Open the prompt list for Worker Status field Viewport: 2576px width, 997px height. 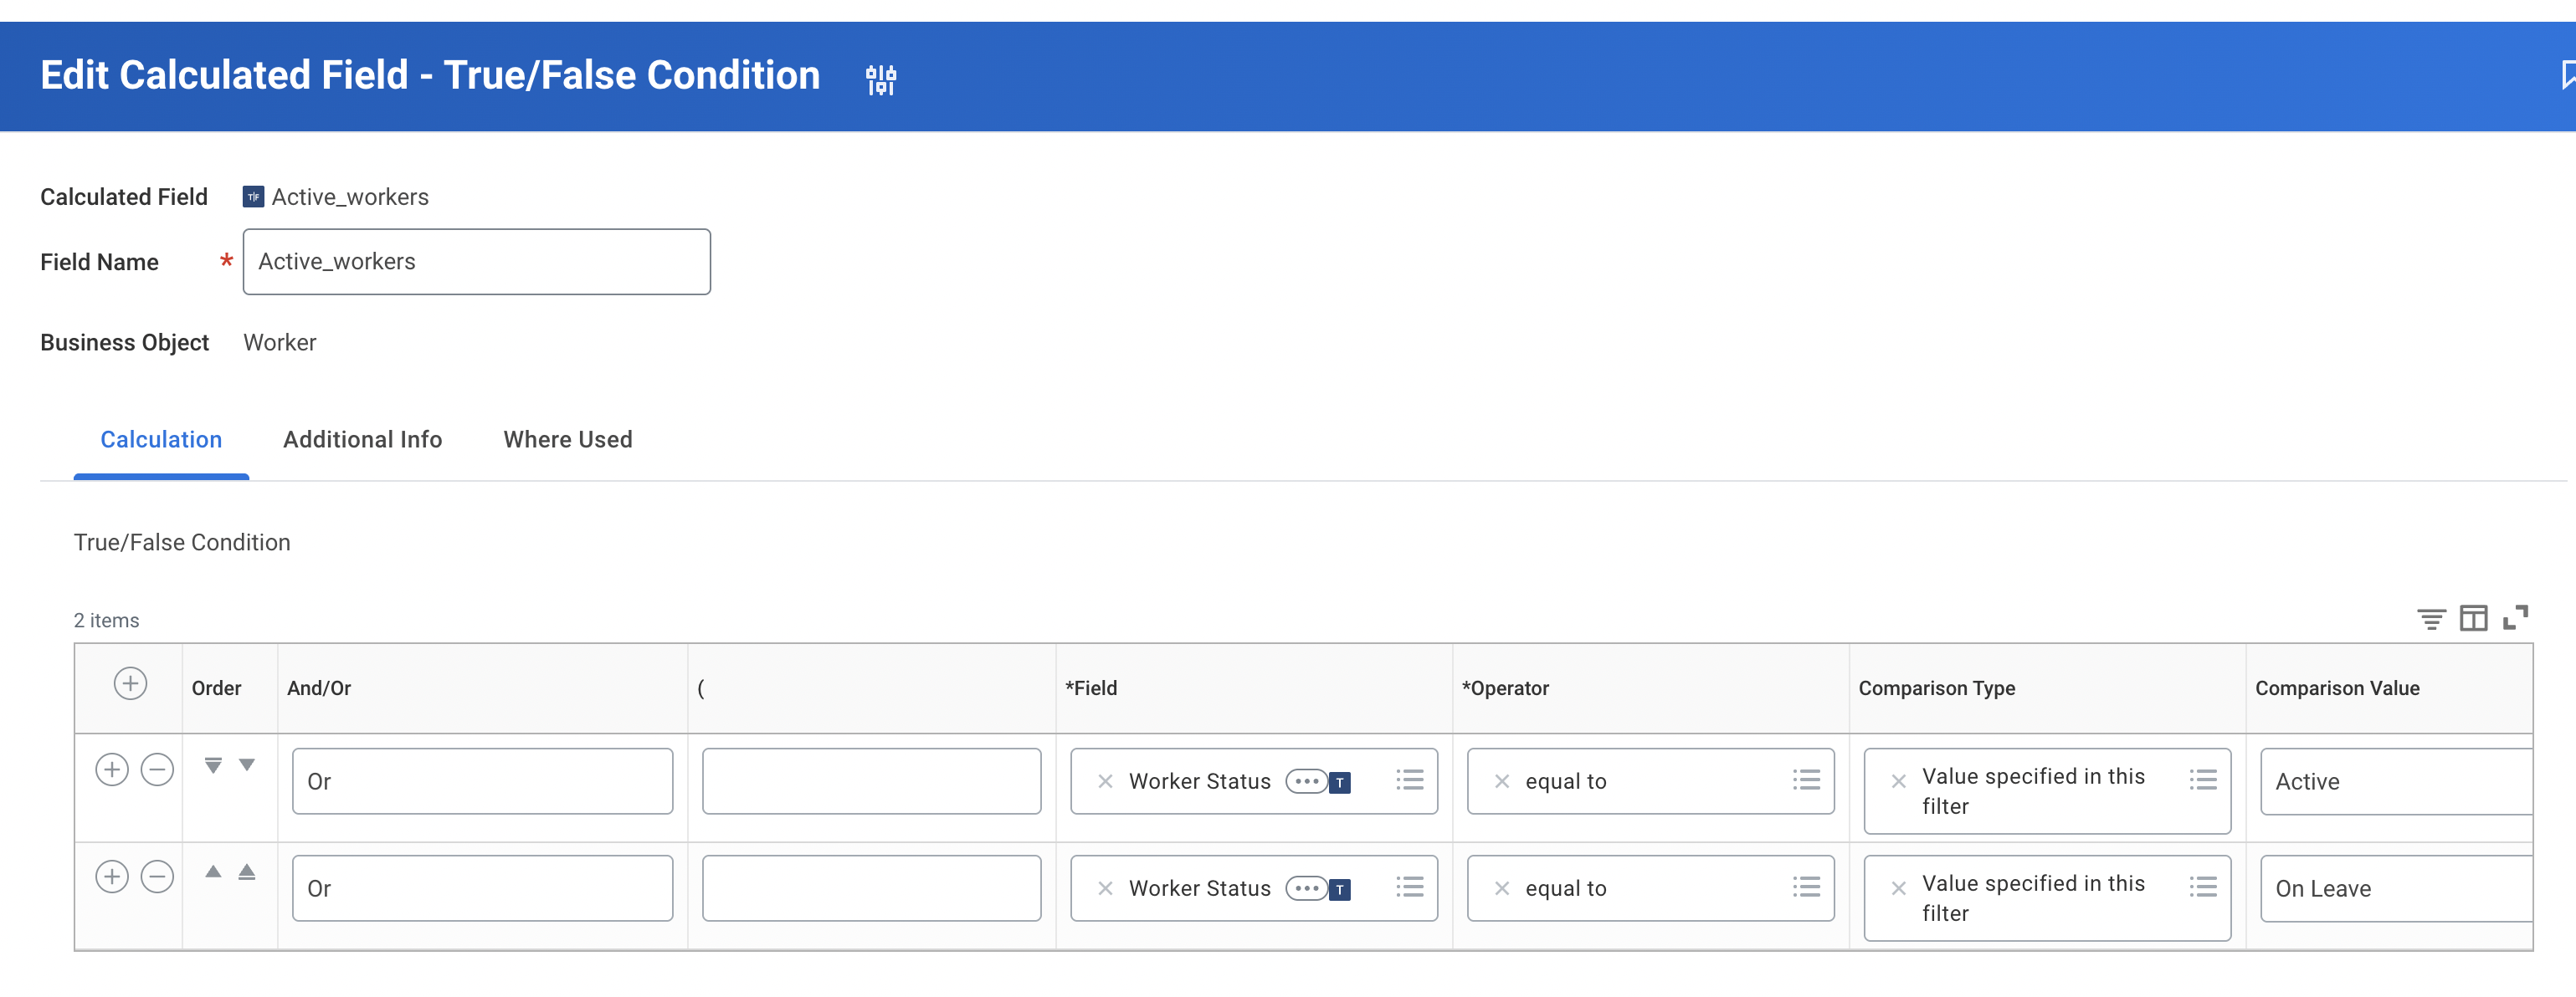click(x=1409, y=780)
